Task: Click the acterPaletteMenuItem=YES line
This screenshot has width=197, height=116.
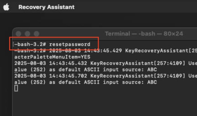Action: pyautogui.click(x=52, y=57)
